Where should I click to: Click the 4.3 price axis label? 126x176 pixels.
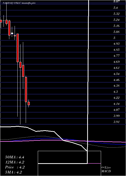coord(116,92)
